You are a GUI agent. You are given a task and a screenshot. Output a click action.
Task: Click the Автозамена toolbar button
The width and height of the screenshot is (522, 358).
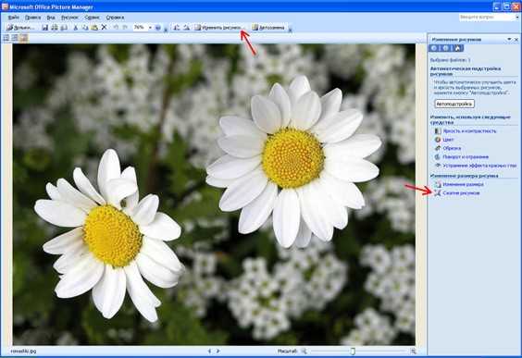(268, 28)
